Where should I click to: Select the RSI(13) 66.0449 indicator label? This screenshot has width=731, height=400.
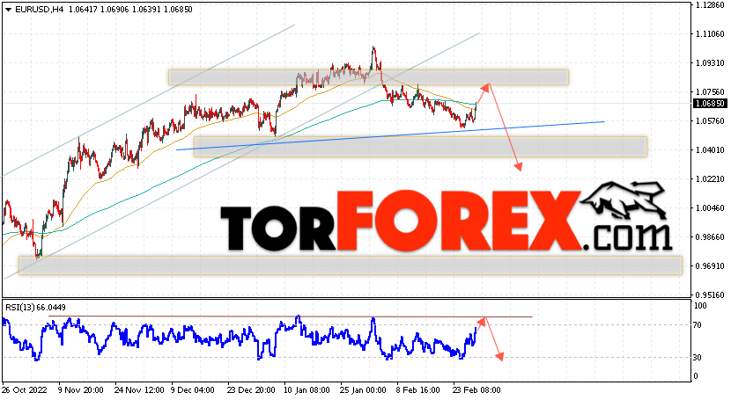(x=35, y=308)
